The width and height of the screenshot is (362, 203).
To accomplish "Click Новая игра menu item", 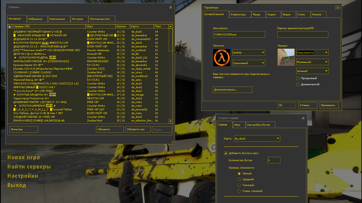I will (24, 157).
